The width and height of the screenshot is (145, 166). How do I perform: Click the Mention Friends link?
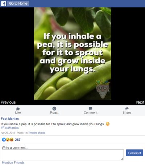pyautogui.click(x=13, y=163)
